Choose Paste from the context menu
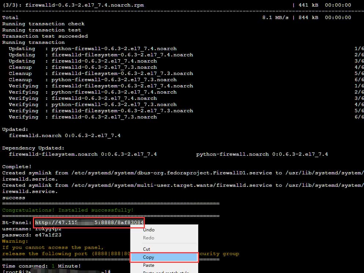This screenshot has height=273, width=364. click(x=149, y=265)
